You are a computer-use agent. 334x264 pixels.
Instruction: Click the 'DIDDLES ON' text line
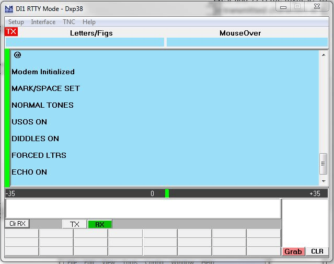(x=35, y=139)
